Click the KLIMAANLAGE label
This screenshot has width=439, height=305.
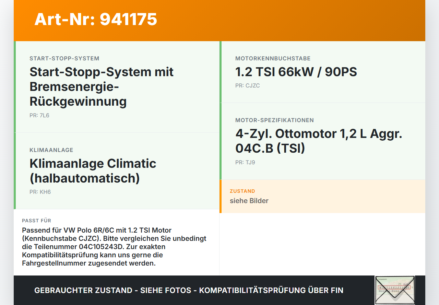tap(51, 150)
